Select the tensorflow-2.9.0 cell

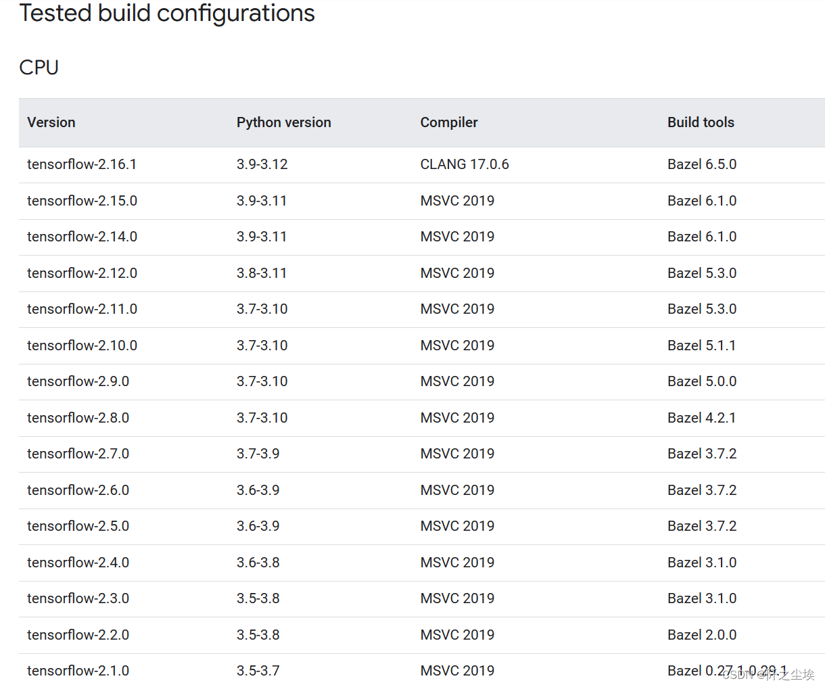(x=78, y=381)
